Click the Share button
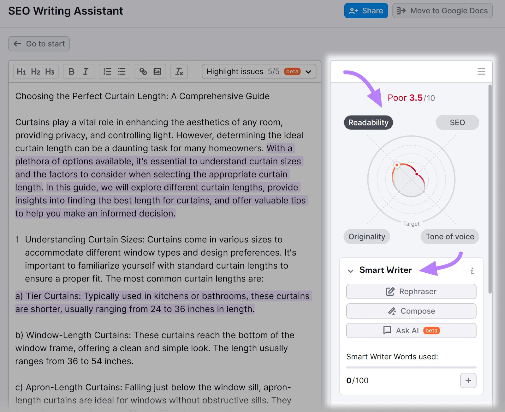 coord(366,11)
